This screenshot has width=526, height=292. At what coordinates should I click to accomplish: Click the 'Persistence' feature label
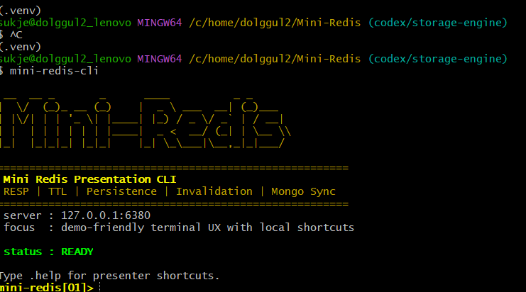pyautogui.click(x=121, y=191)
